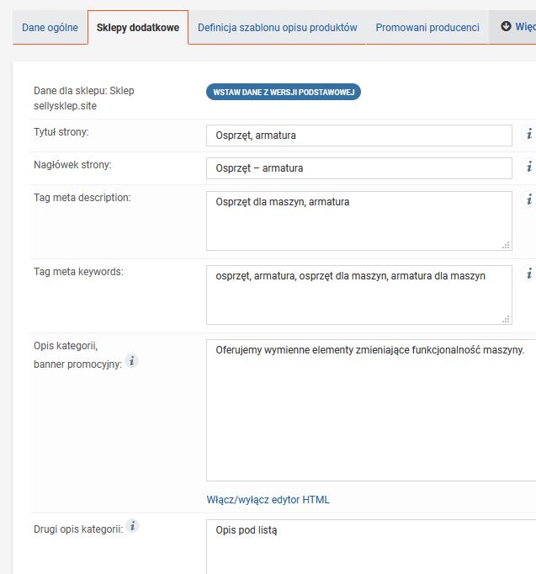This screenshot has width=536, height=574.
Task: Click info icon next to Drugi opis kategorii
Action: (133, 527)
